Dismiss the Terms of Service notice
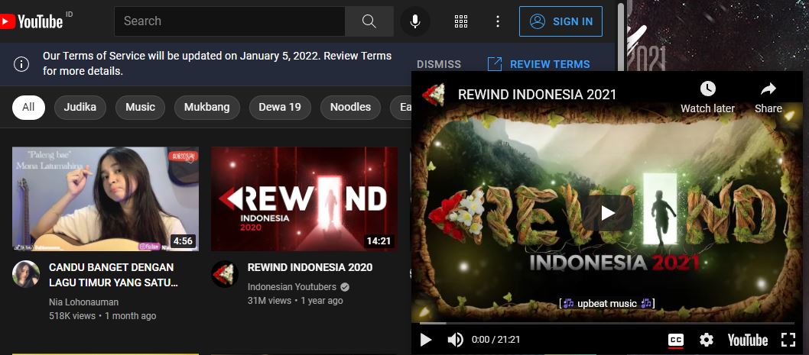Screen dimensions: 809x355 (439, 64)
